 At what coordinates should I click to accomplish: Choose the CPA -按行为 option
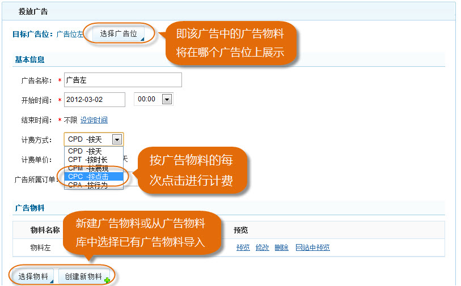[87, 185]
